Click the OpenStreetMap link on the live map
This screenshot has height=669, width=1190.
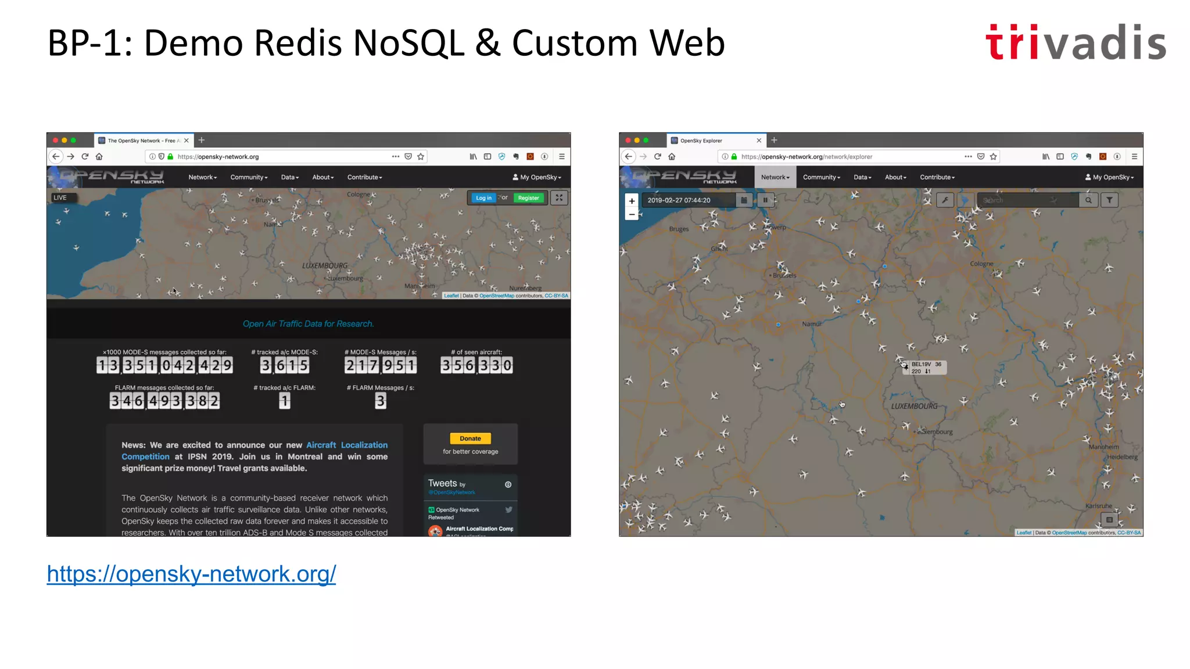pos(497,296)
